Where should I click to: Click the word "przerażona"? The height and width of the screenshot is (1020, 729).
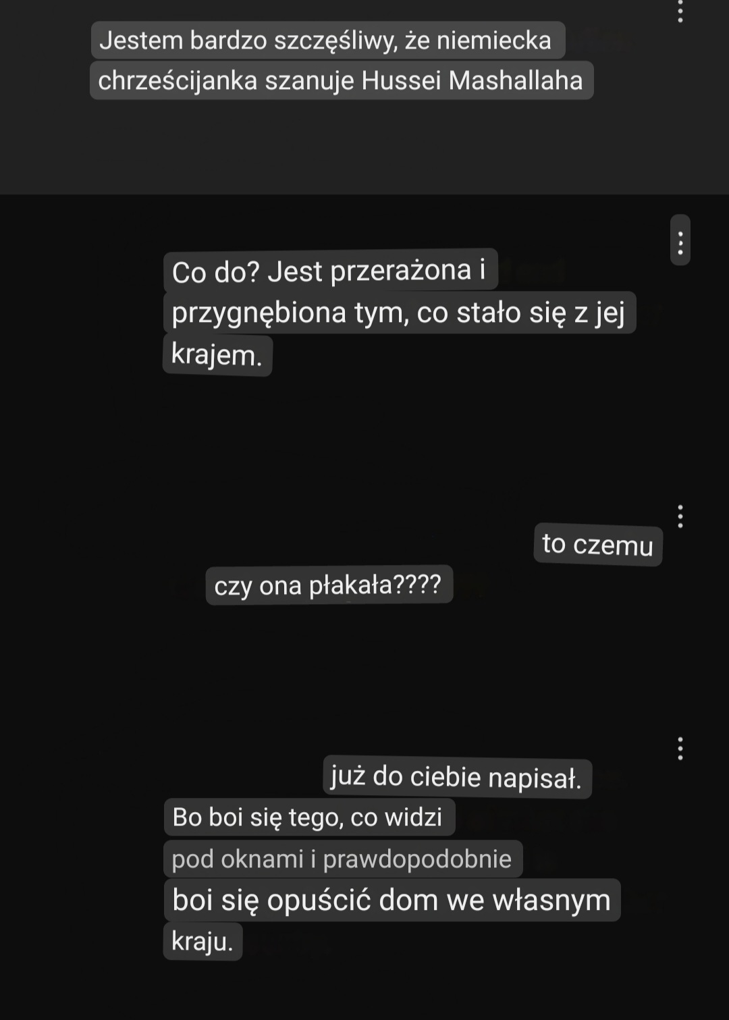[401, 271]
